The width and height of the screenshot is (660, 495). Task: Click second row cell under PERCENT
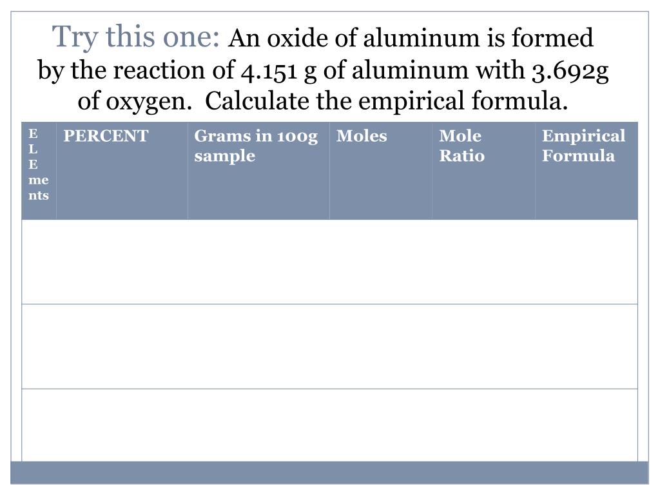(122, 346)
